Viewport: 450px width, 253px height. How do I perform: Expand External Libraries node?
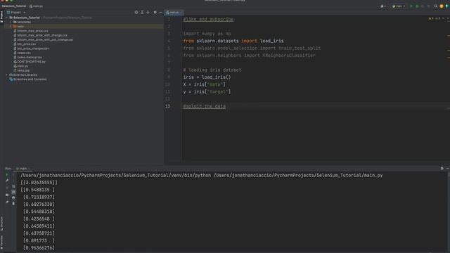coord(7,75)
